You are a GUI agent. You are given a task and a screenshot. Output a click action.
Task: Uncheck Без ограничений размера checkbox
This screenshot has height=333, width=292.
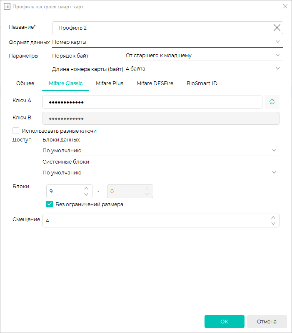pyautogui.click(x=50, y=204)
